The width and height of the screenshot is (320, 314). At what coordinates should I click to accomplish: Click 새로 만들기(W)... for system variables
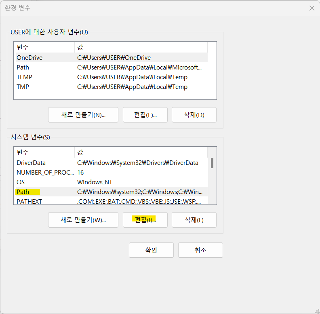[83, 220]
